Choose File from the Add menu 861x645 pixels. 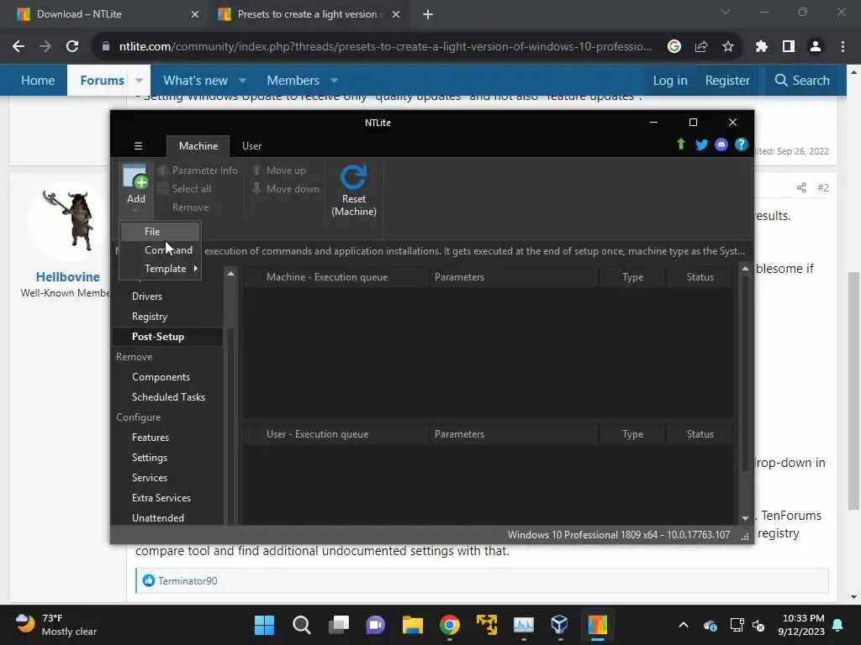point(161,232)
